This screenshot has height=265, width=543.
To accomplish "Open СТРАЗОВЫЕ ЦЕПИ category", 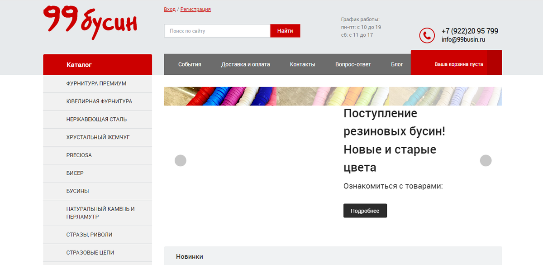I will pos(97,252).
